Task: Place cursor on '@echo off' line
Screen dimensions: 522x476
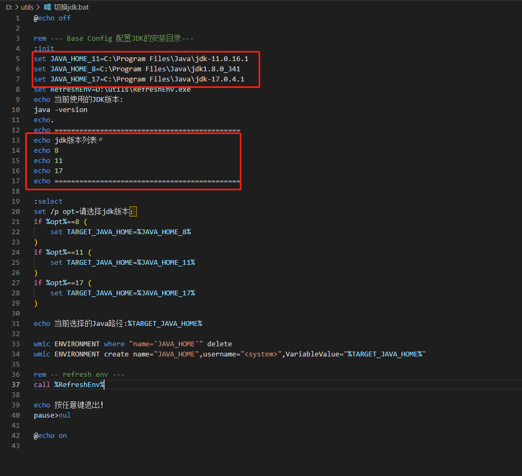Action: (52, 18)
